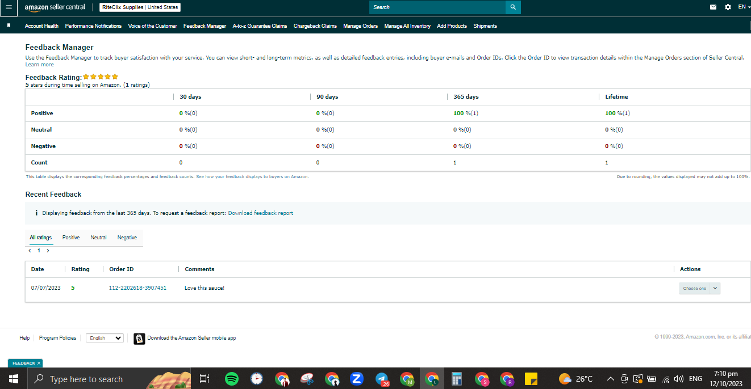The image size is (751, 389).
Task: Open the Choose one actions dropdown
Action: tap(699, 288)
